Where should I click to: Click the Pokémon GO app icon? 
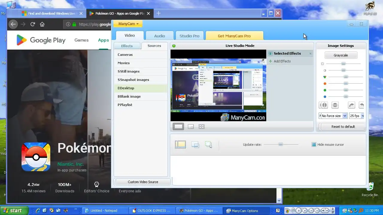[x=36, y=157]
